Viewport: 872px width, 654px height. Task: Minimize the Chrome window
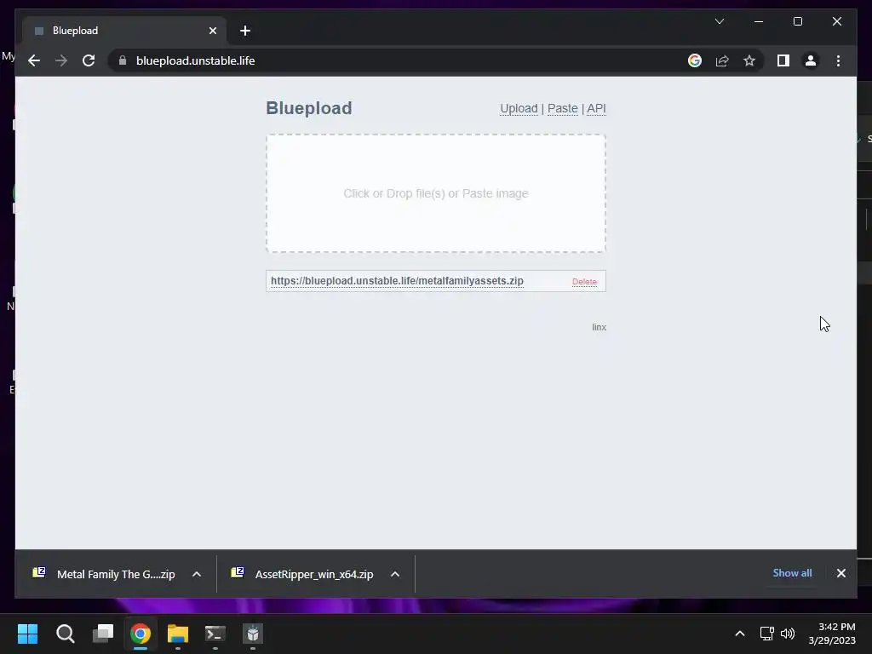759,21
